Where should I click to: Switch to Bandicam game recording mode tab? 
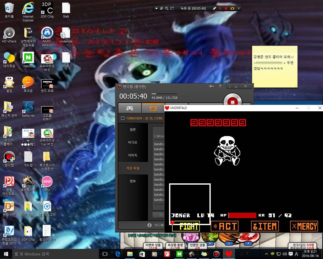point(130,108)
